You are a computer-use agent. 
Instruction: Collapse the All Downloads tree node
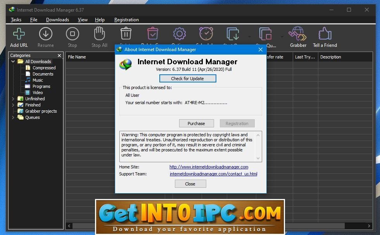click(13, 62)
